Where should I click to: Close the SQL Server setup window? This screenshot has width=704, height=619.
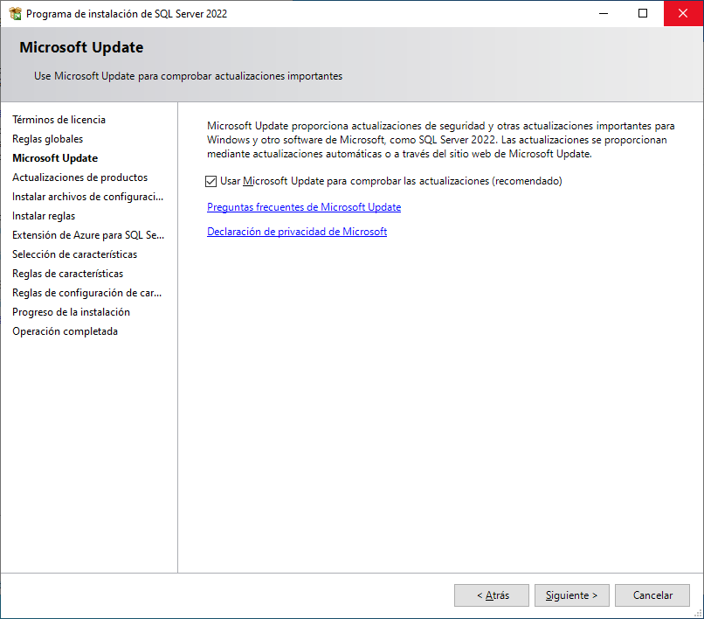[683, 13]
